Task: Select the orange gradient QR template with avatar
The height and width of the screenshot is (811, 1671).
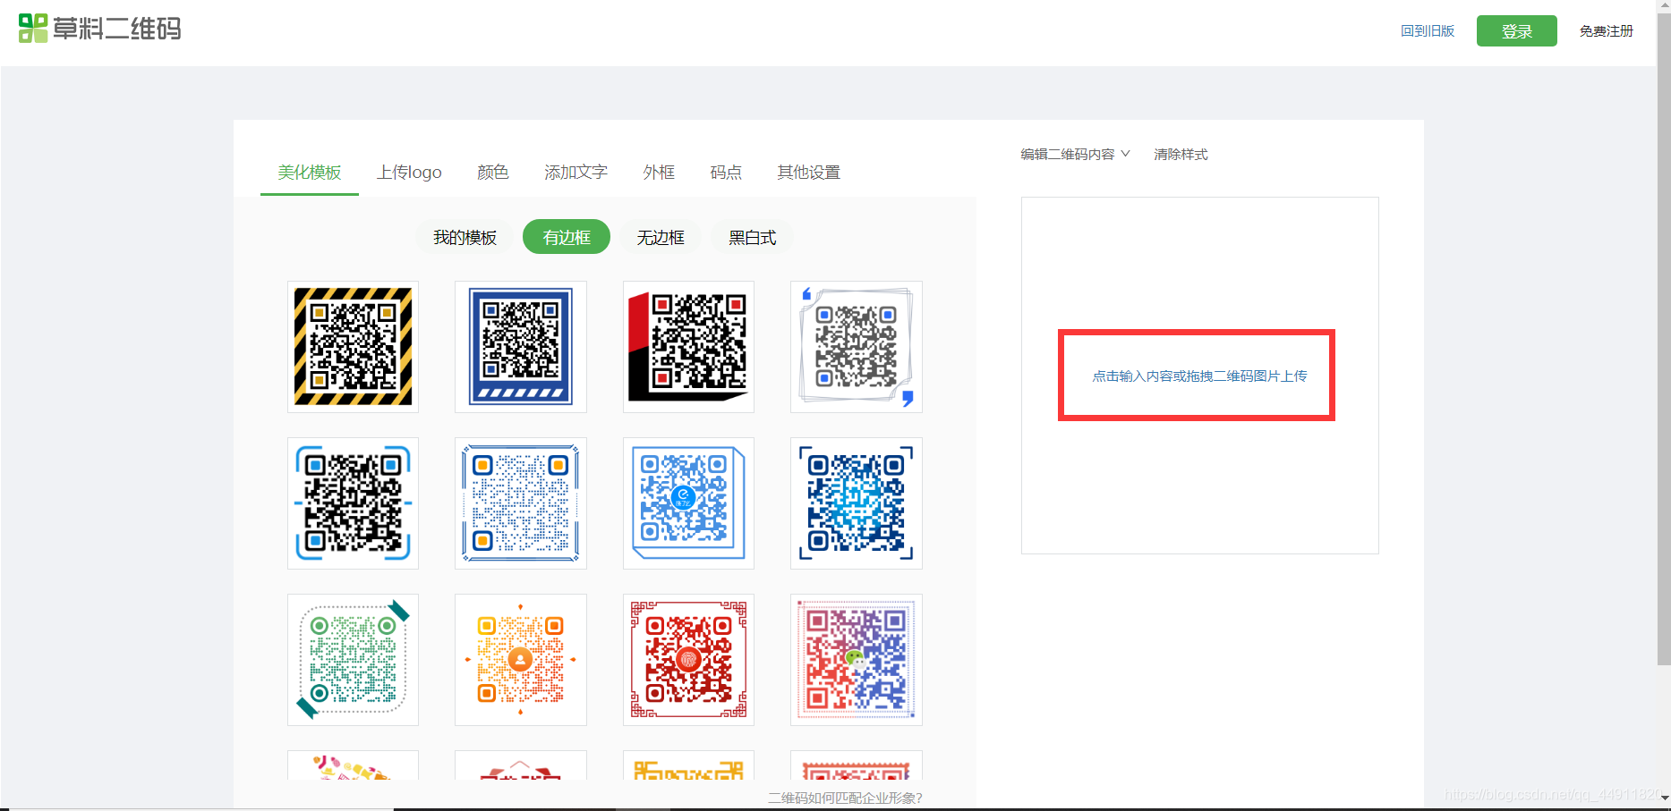Action: tap(521, 660)
